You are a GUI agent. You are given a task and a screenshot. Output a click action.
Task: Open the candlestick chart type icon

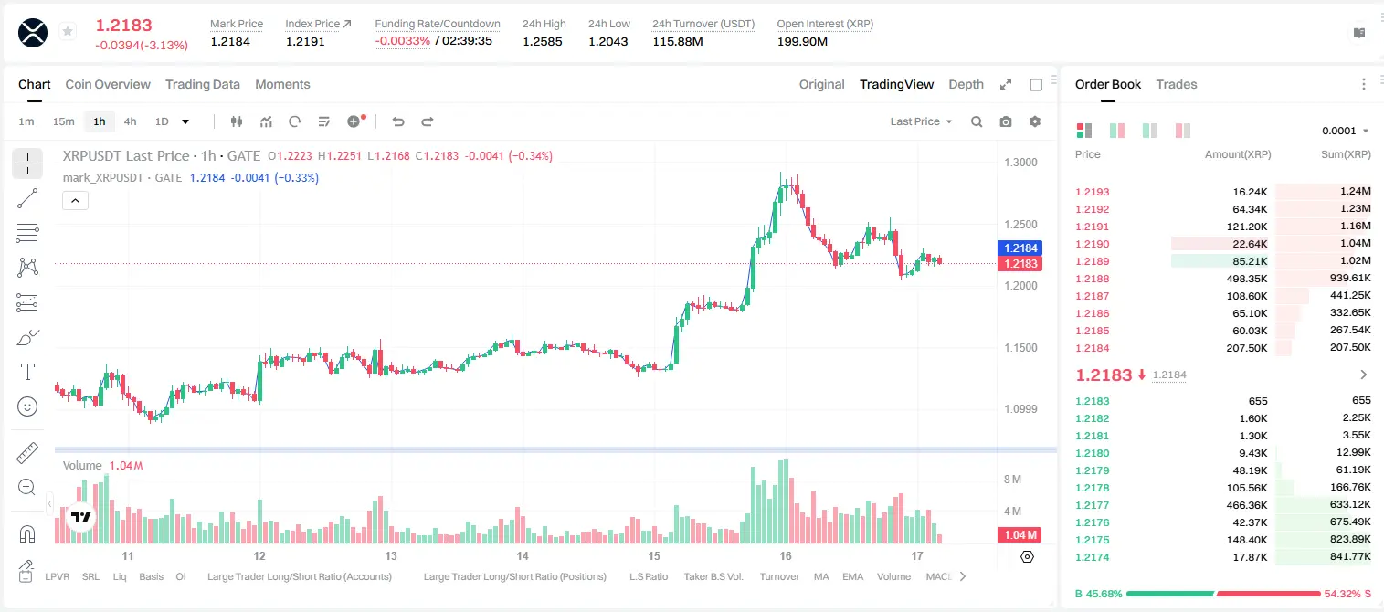[x=237, y=121]
